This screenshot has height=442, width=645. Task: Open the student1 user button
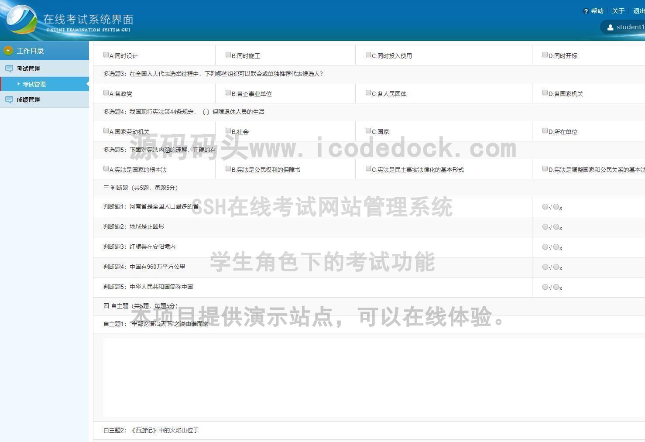pos(623,27)
